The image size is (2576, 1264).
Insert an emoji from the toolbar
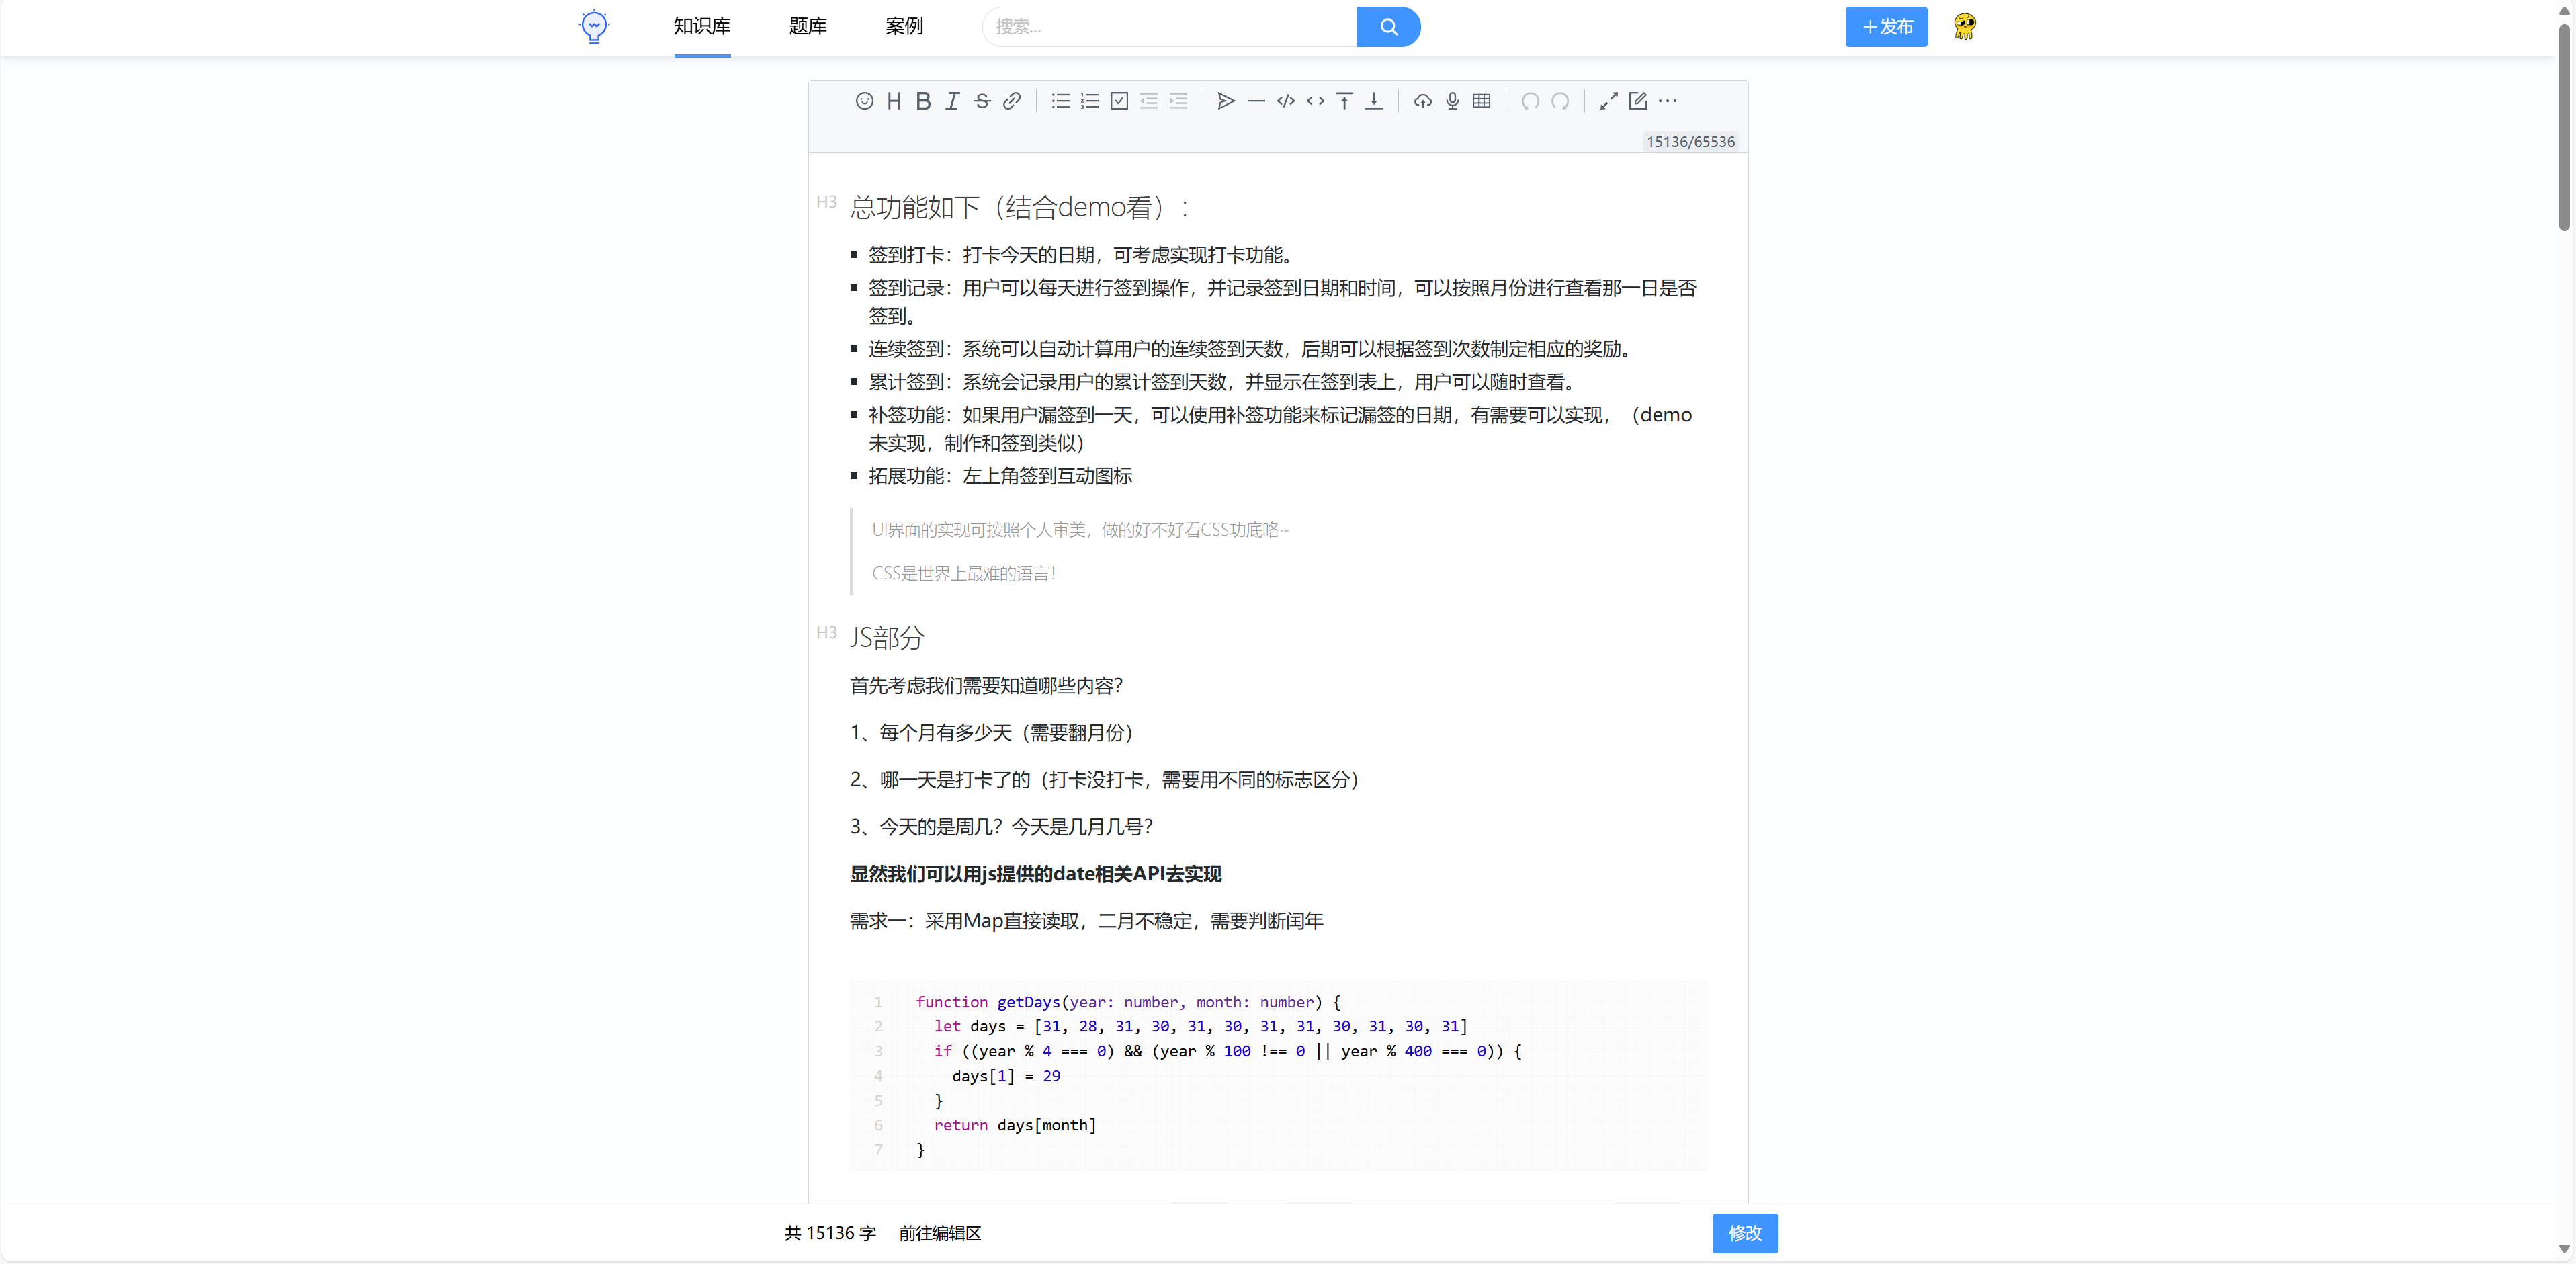864,101
